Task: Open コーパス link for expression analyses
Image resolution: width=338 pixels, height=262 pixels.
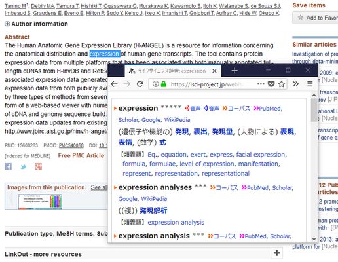Action: (224, 188)
